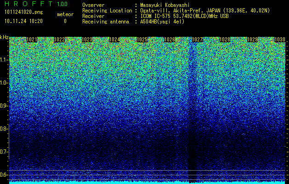Image resolution: width=289 pixels, height=184 pixels.
Task: Click the Ogata-vill. Akita-Pref. JAPAN location text
Action: 205,11
